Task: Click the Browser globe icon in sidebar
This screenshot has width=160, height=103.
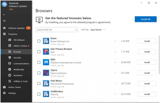Action: 10,52
